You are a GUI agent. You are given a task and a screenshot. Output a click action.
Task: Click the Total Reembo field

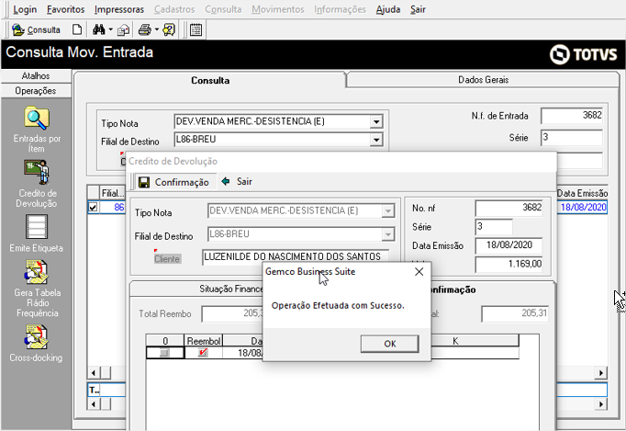232,314
